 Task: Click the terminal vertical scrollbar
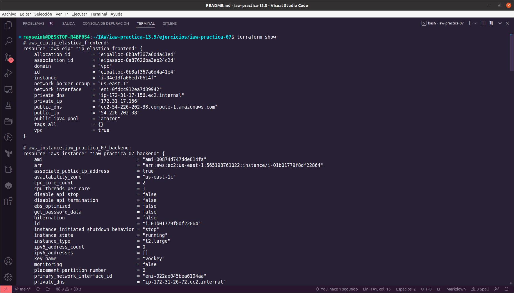point(511,53)
